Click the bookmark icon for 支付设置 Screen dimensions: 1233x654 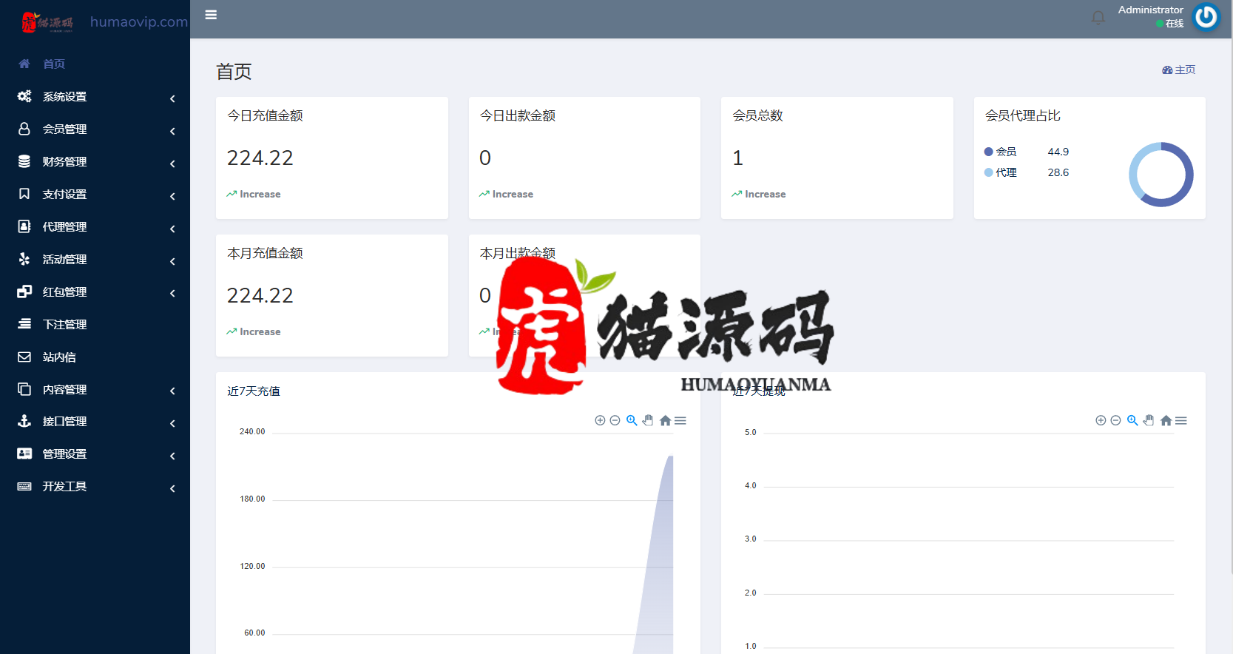(24, 194)
